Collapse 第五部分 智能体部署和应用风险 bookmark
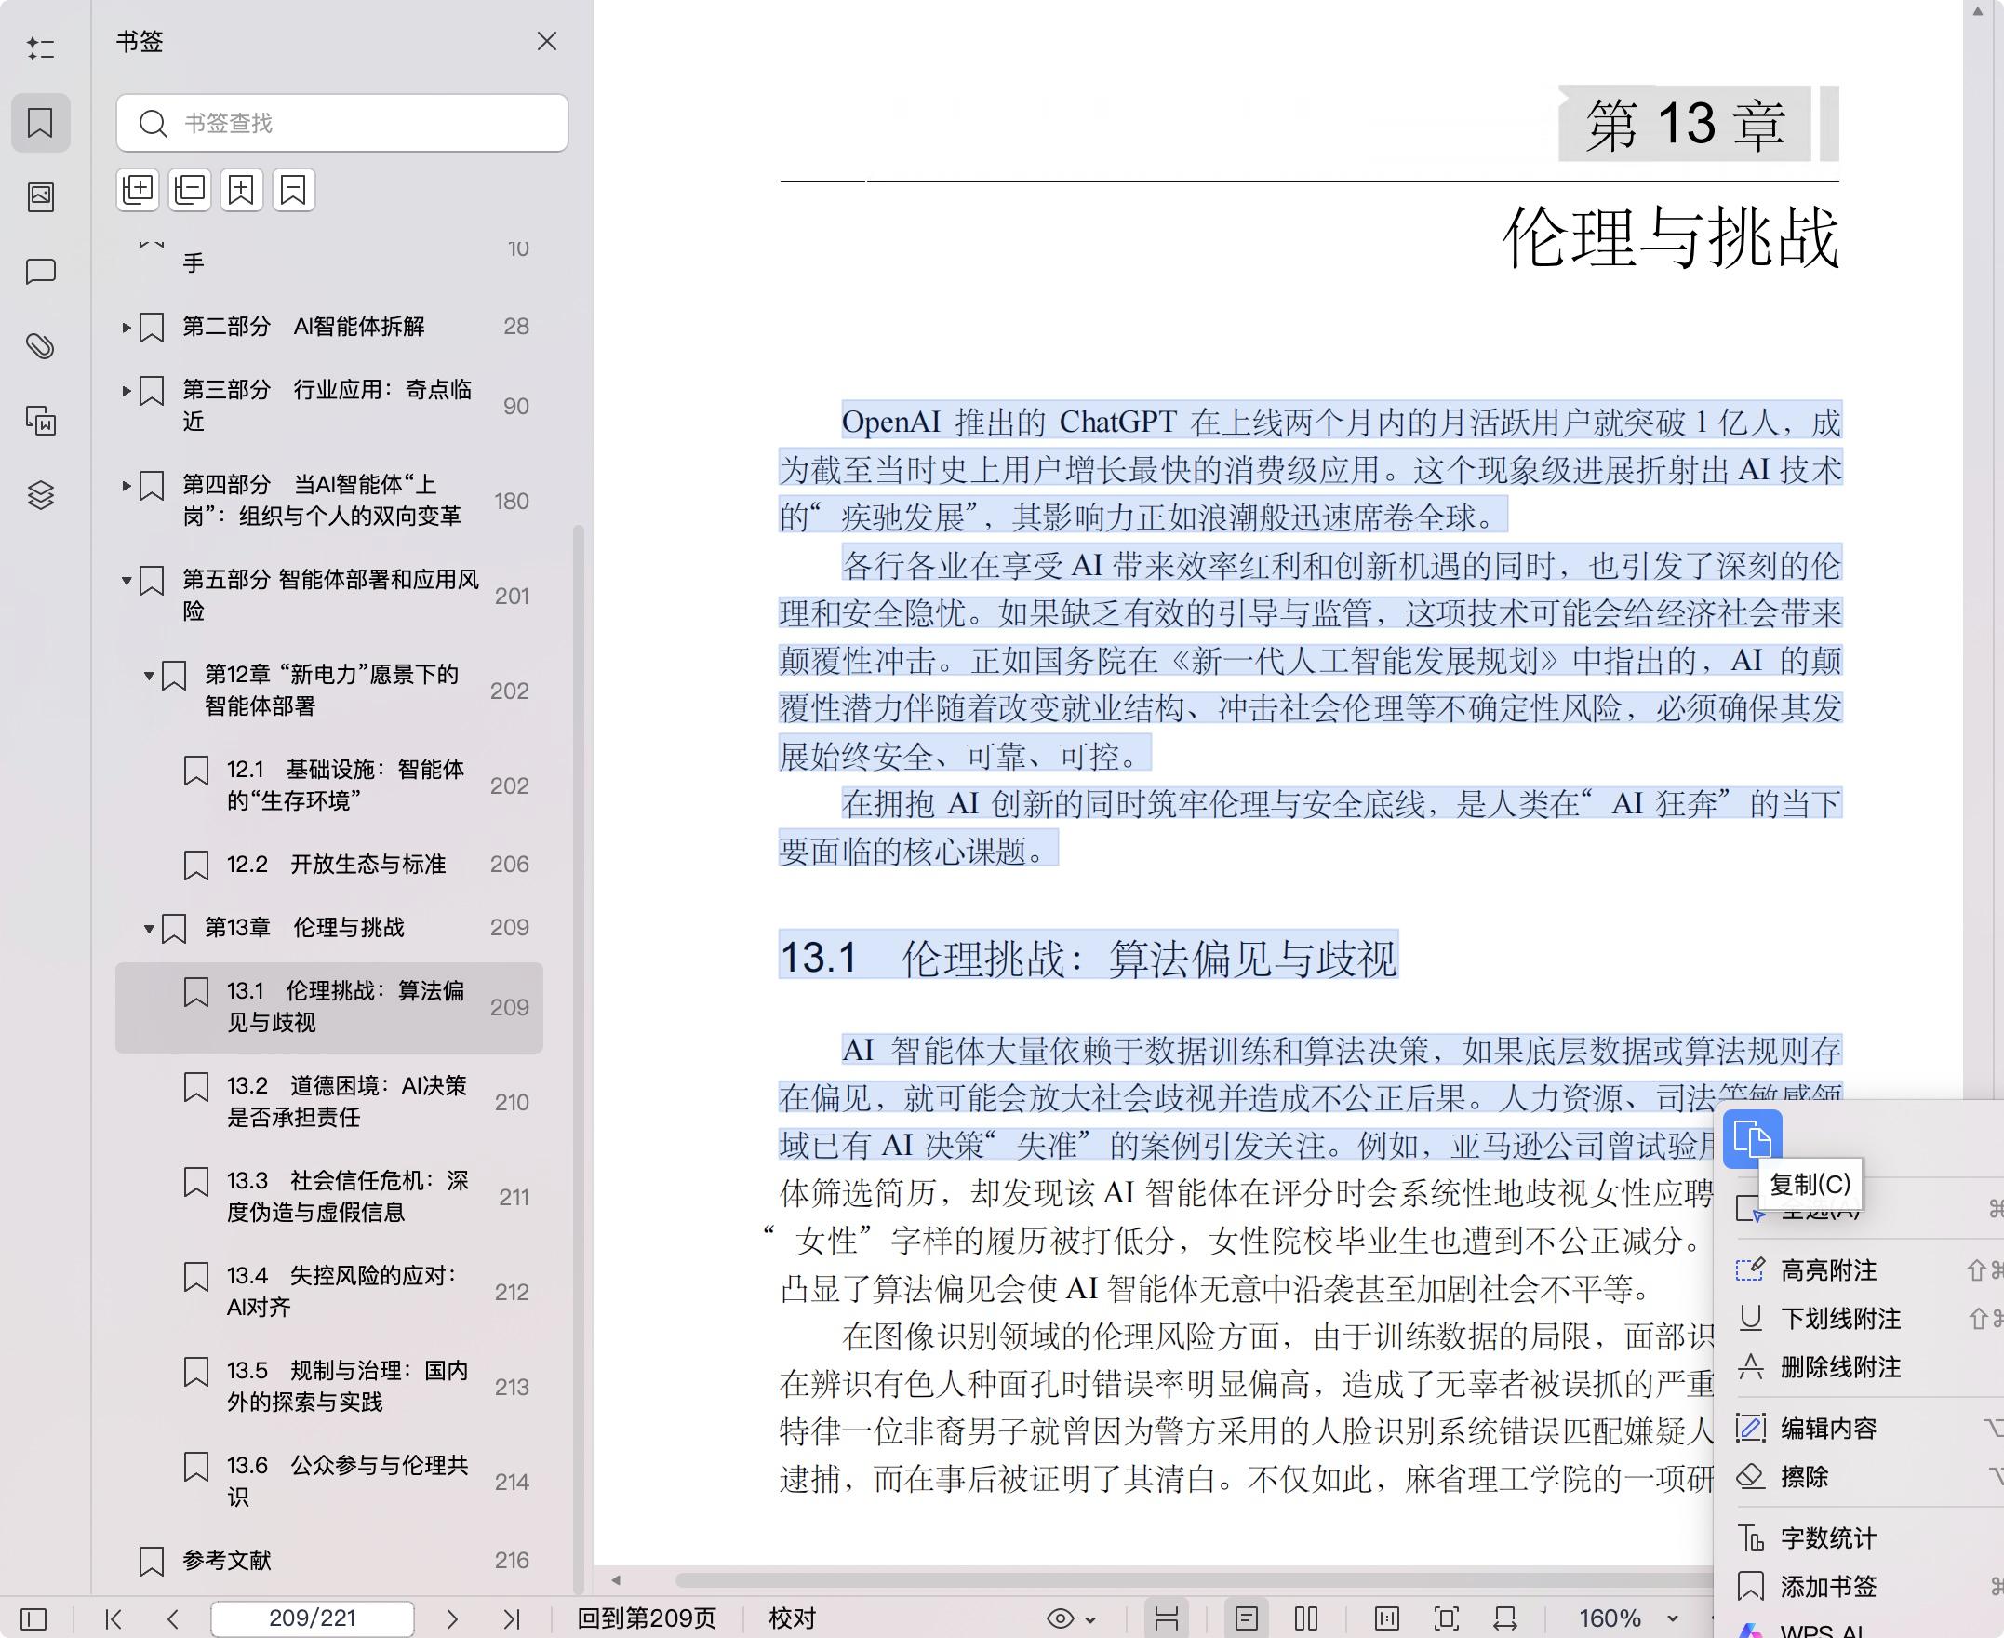2004x1638 pixels. (x=127, y=581)
